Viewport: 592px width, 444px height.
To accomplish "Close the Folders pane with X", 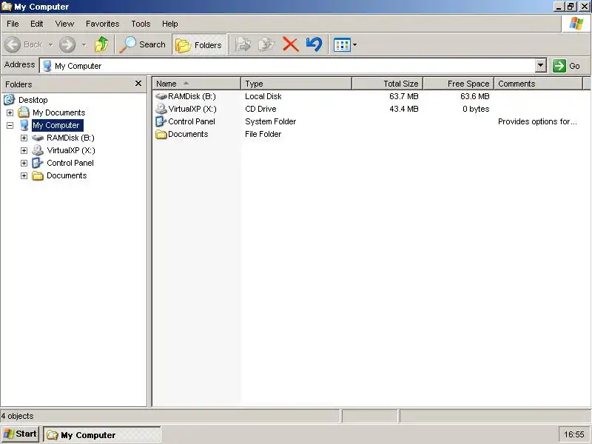I will coord(138,84).
